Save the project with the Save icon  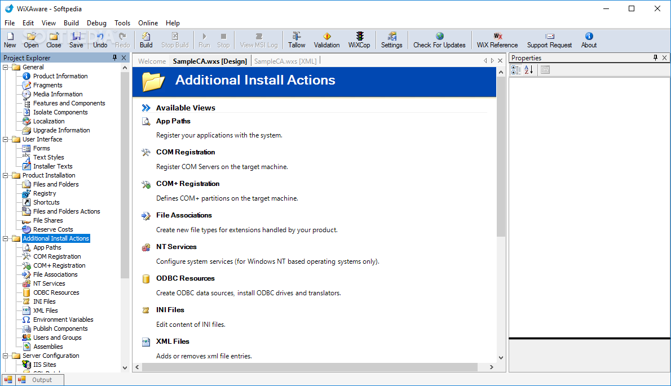pos(76,40)
